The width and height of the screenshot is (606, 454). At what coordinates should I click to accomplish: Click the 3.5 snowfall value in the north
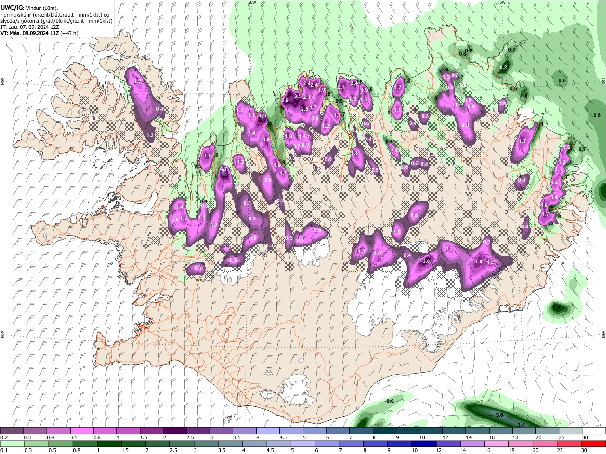[298, 96]
